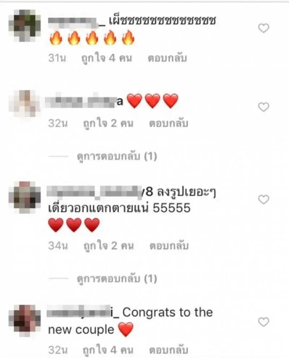The image size is (289, 358).
Task: Reply to the 32-minute hearts comment
Action: 168,123
